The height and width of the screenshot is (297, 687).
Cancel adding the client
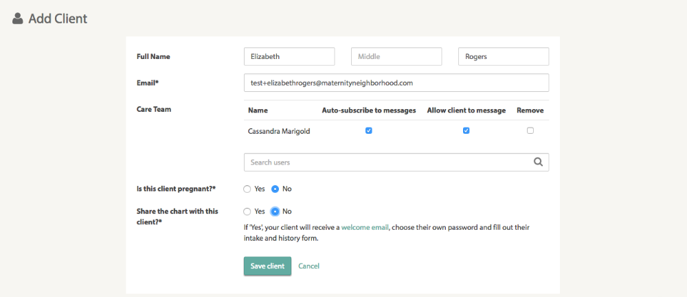308,266
